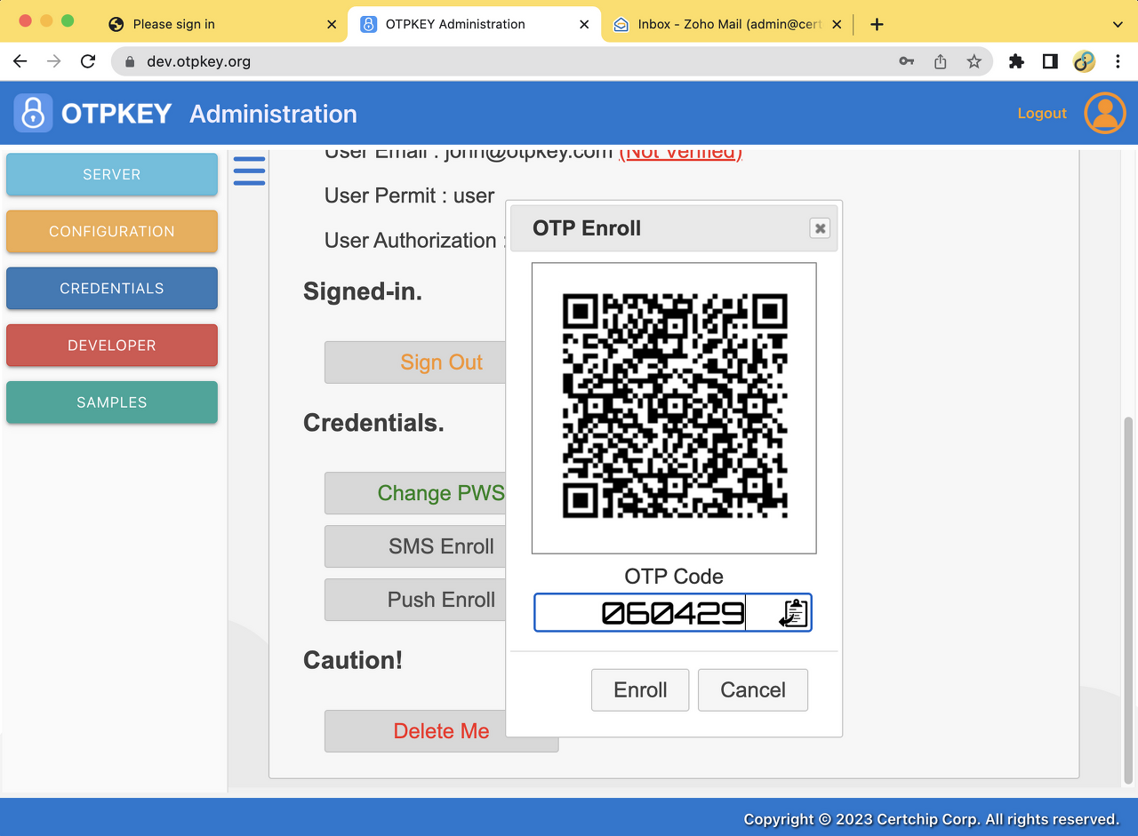
Task: Close the OTPKEY Administration tab
Action: point(584,24)
